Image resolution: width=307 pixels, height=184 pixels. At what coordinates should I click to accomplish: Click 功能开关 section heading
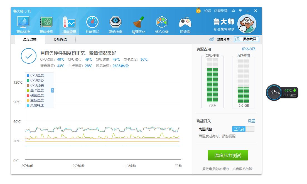[x=204, y=121]
